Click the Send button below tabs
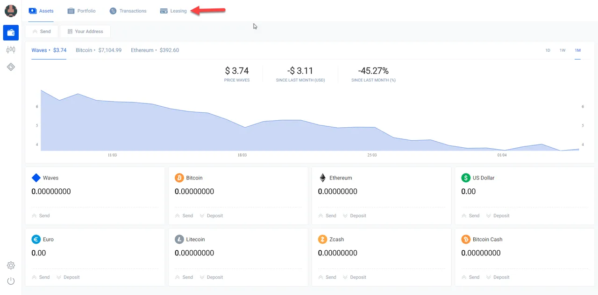 [x=42, y=31]
